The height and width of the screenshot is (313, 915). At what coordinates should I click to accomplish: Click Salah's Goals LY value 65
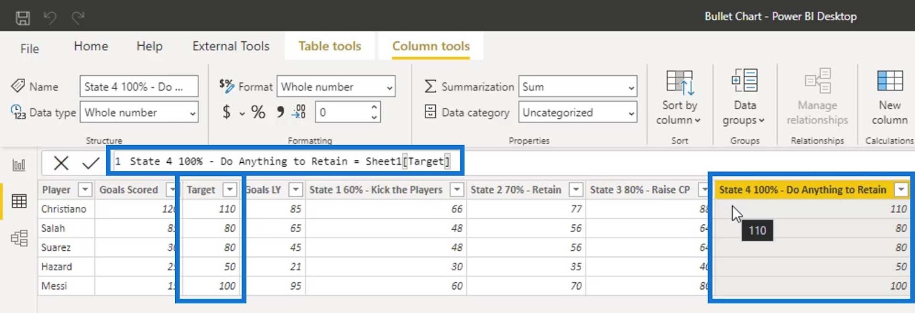(x=295, y=228)
